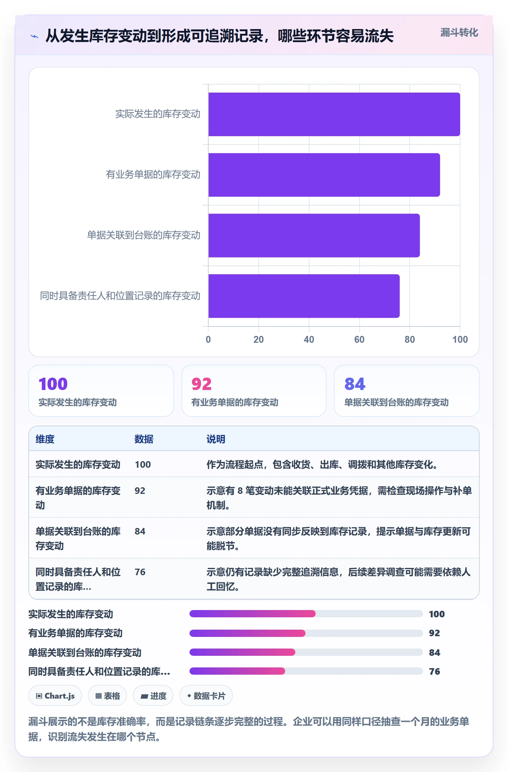
Task: Select the card showing 84
Action: click(407, 391)
